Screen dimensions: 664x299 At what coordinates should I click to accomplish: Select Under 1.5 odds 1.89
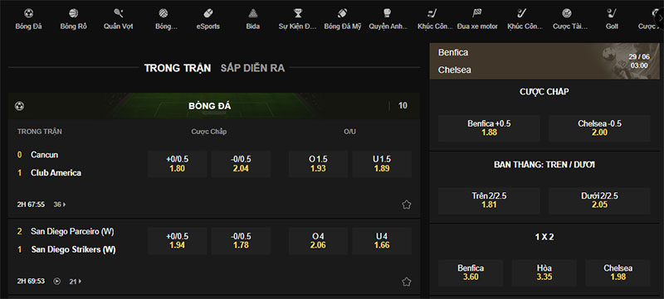click(x=382, y=164)
